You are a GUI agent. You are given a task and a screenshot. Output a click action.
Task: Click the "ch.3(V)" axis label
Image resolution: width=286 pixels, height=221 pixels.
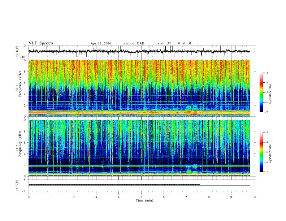coord(17,185)
